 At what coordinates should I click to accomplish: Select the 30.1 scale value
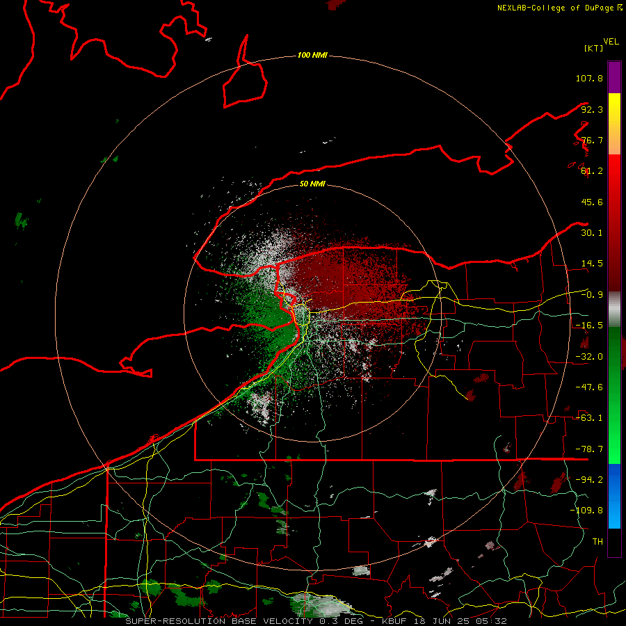[x=592, y=233]
